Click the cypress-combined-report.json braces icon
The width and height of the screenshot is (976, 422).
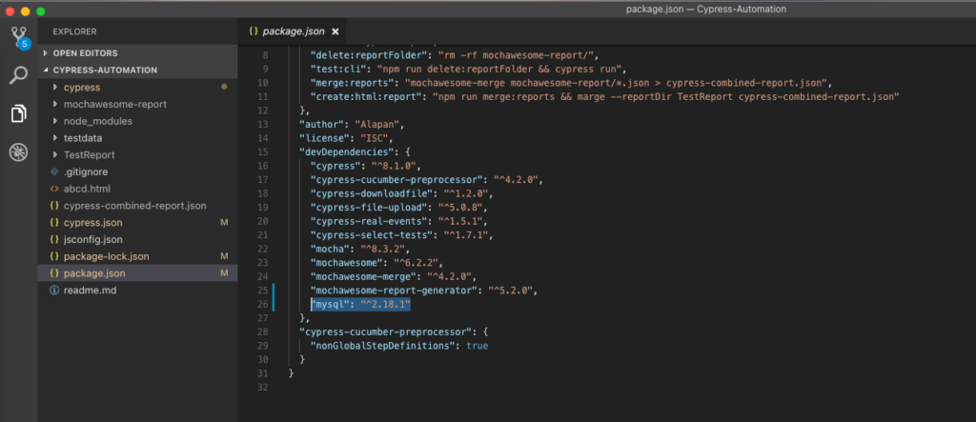[53, 206]
